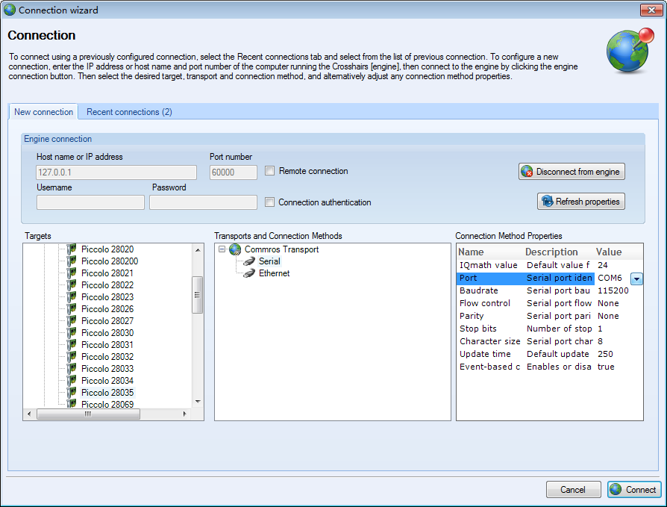Click the Disconnect from engine button

tap(572, 172)
